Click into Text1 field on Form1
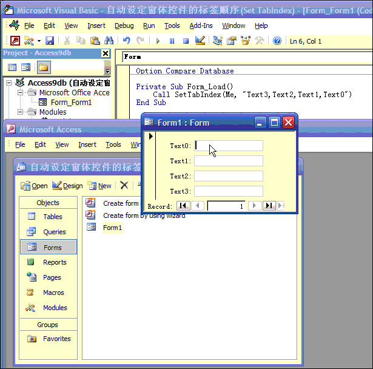373x369 pixels. pyautogui.click(x=229, y=161)
